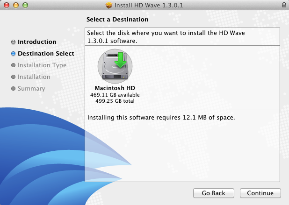Click the blue Destination Select bullet
The image size is (289, 205).
click(13, 54)
